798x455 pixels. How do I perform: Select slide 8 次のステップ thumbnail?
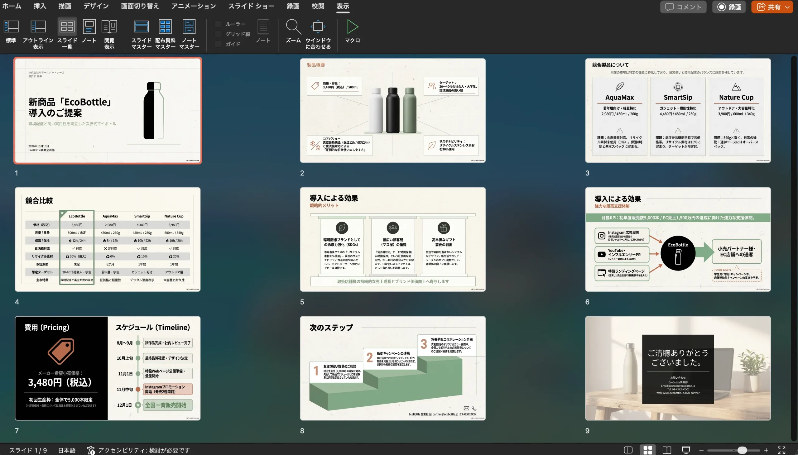[x=392, y=368]
